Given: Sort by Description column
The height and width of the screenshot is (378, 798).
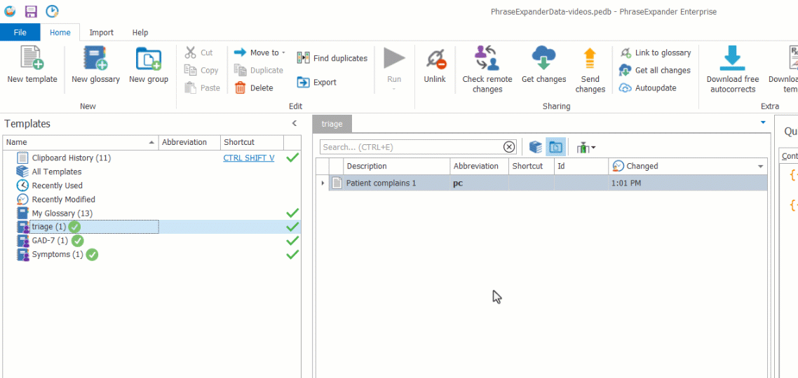Looking at the screenshot, I should (397, 166).
